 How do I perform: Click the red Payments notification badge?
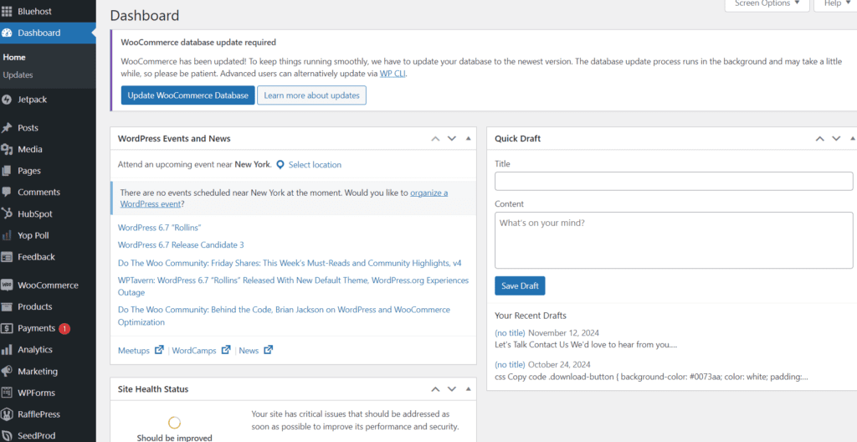click(64, 328)
